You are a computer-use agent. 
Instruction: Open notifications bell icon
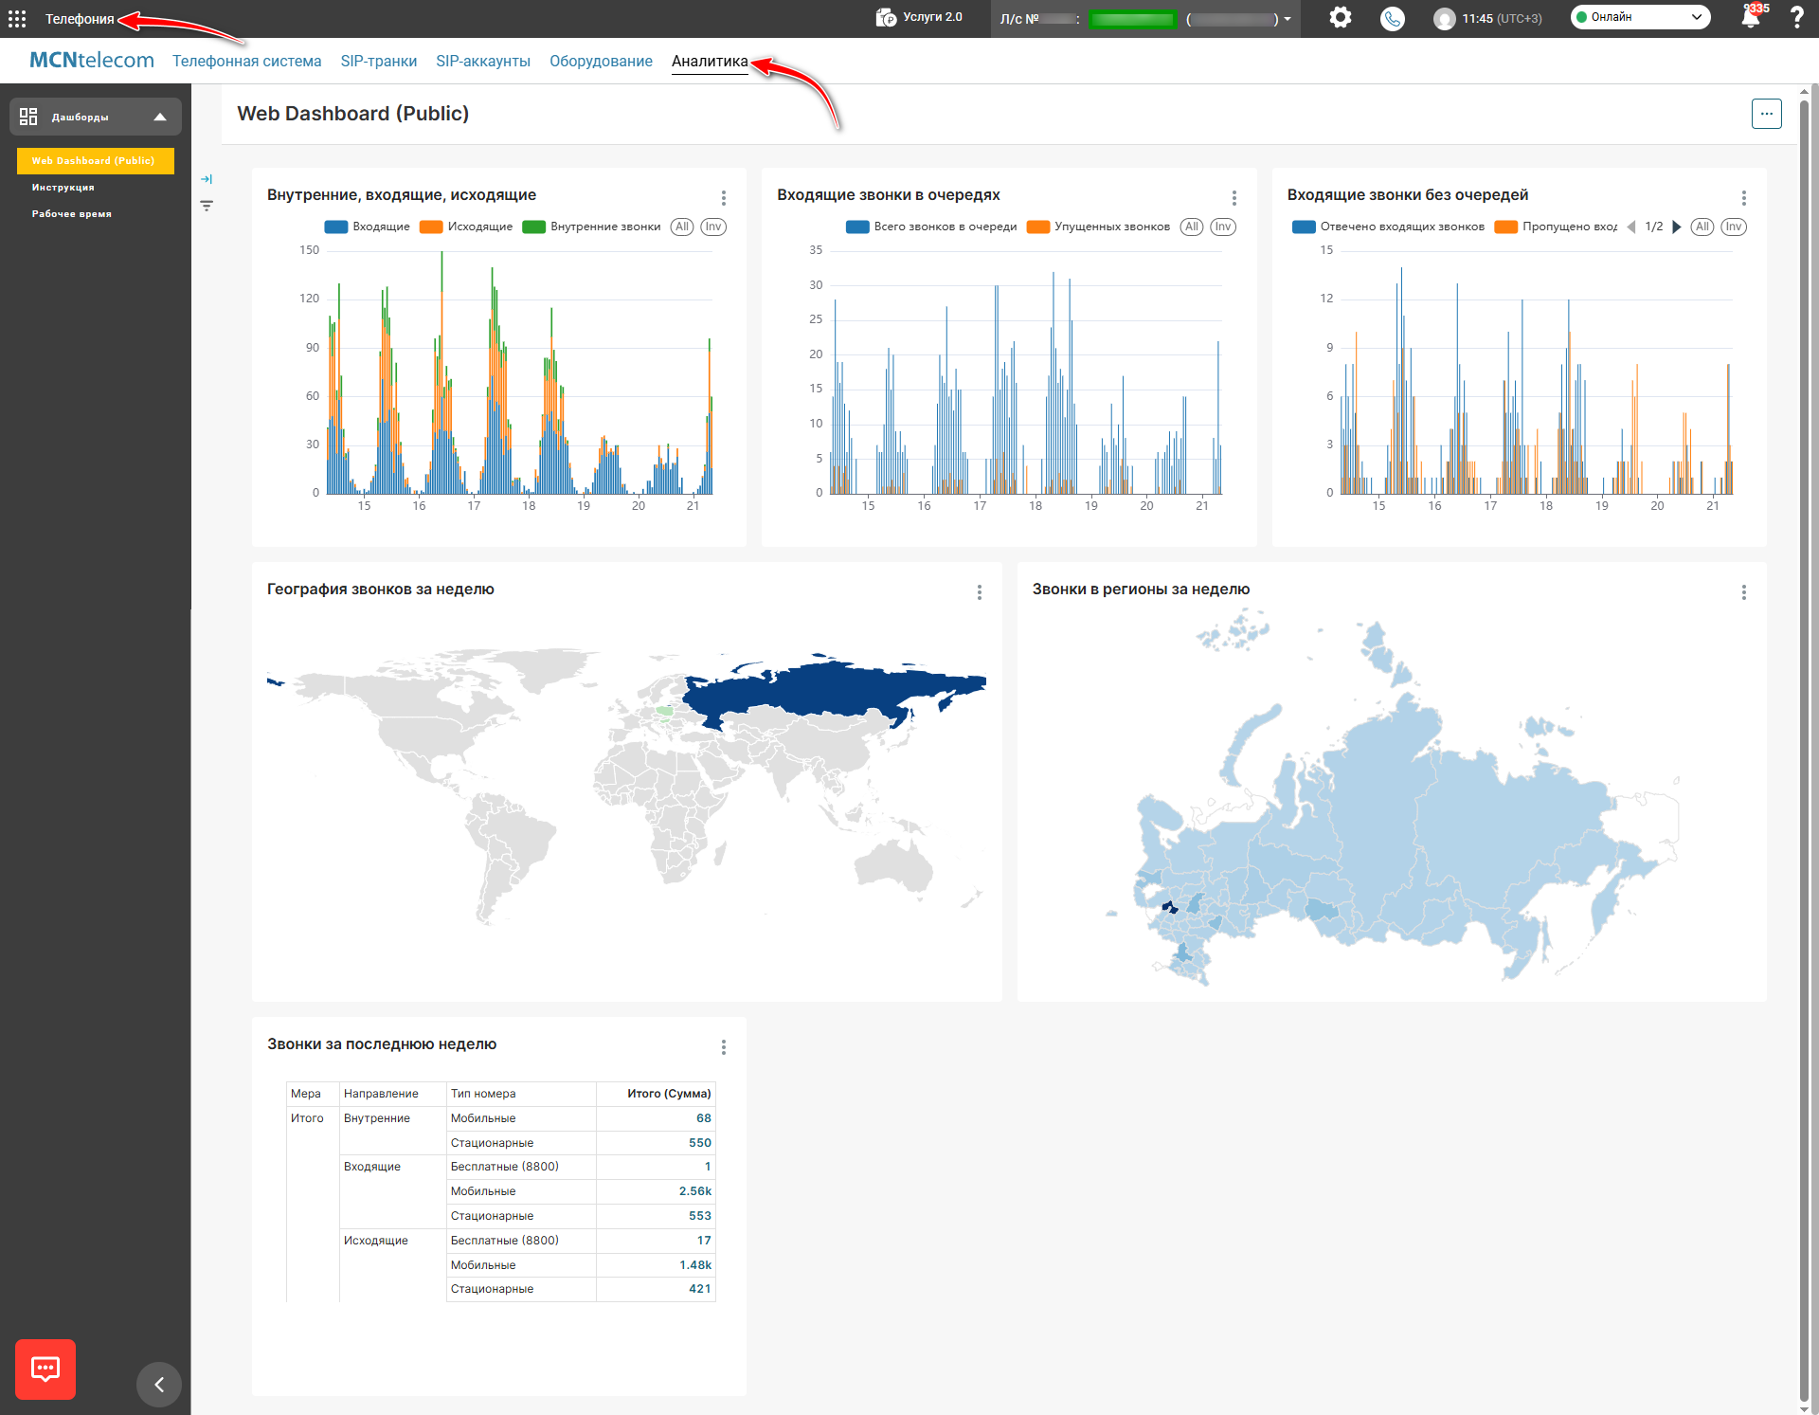coord(1750,18)
